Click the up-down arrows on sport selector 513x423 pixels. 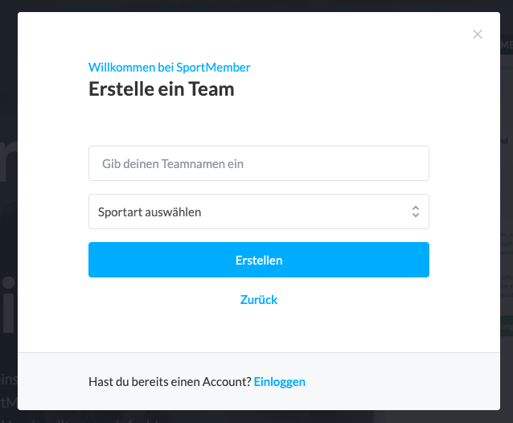415,211
